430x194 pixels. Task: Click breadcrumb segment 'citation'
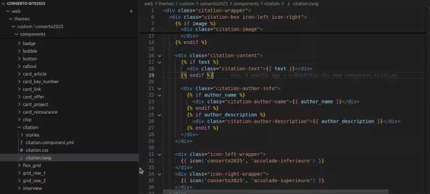[x=272, y=4]
